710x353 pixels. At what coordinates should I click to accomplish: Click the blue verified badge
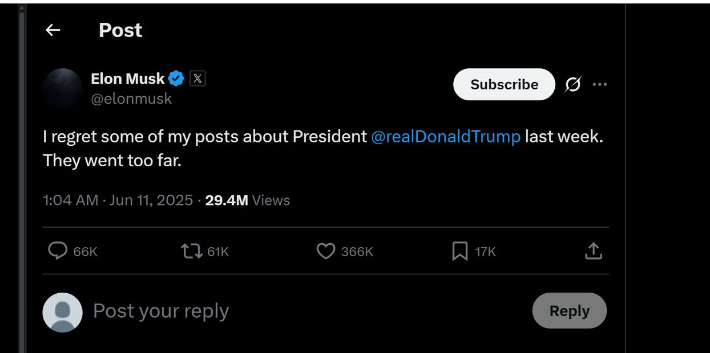coord(176,79)
